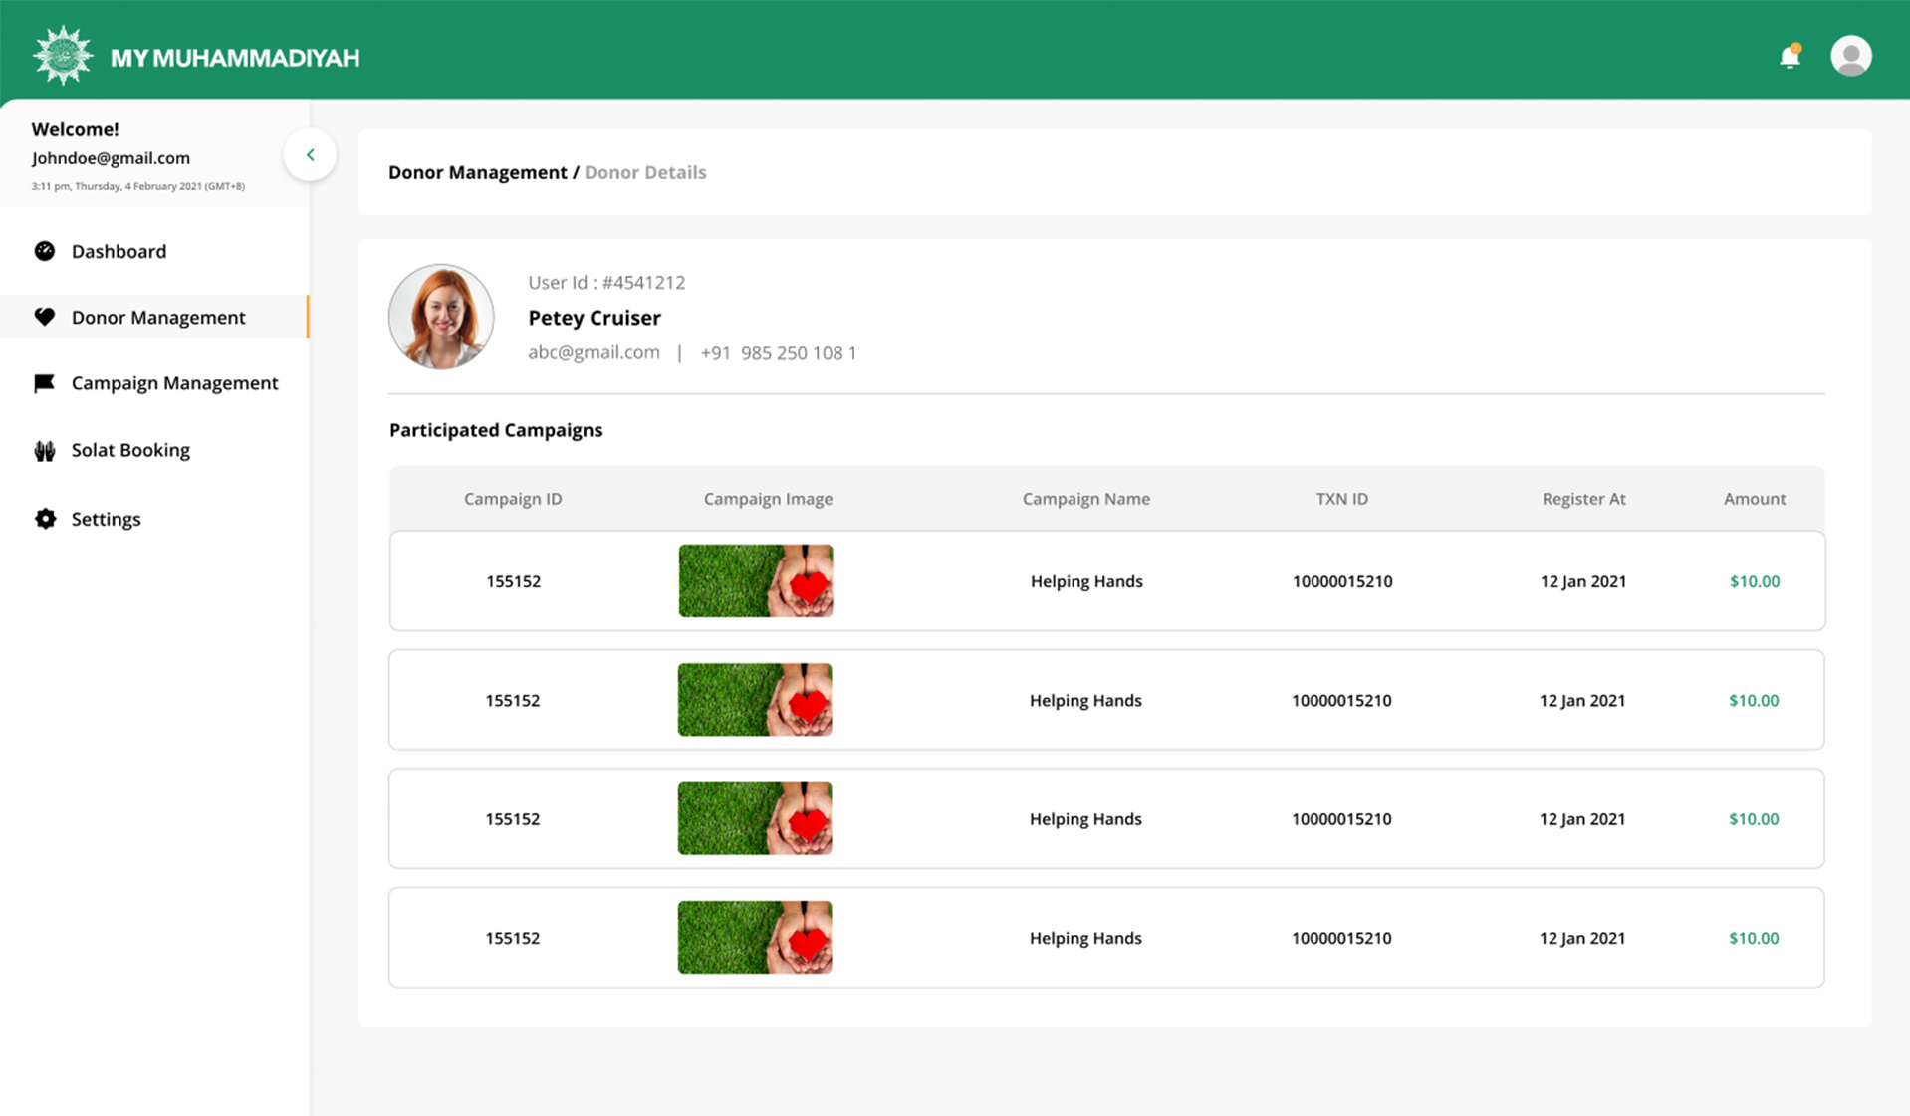1910x1116 pixels.
Task: Click the Dashboard gauge icon
Action: click(x=45, y=251)
